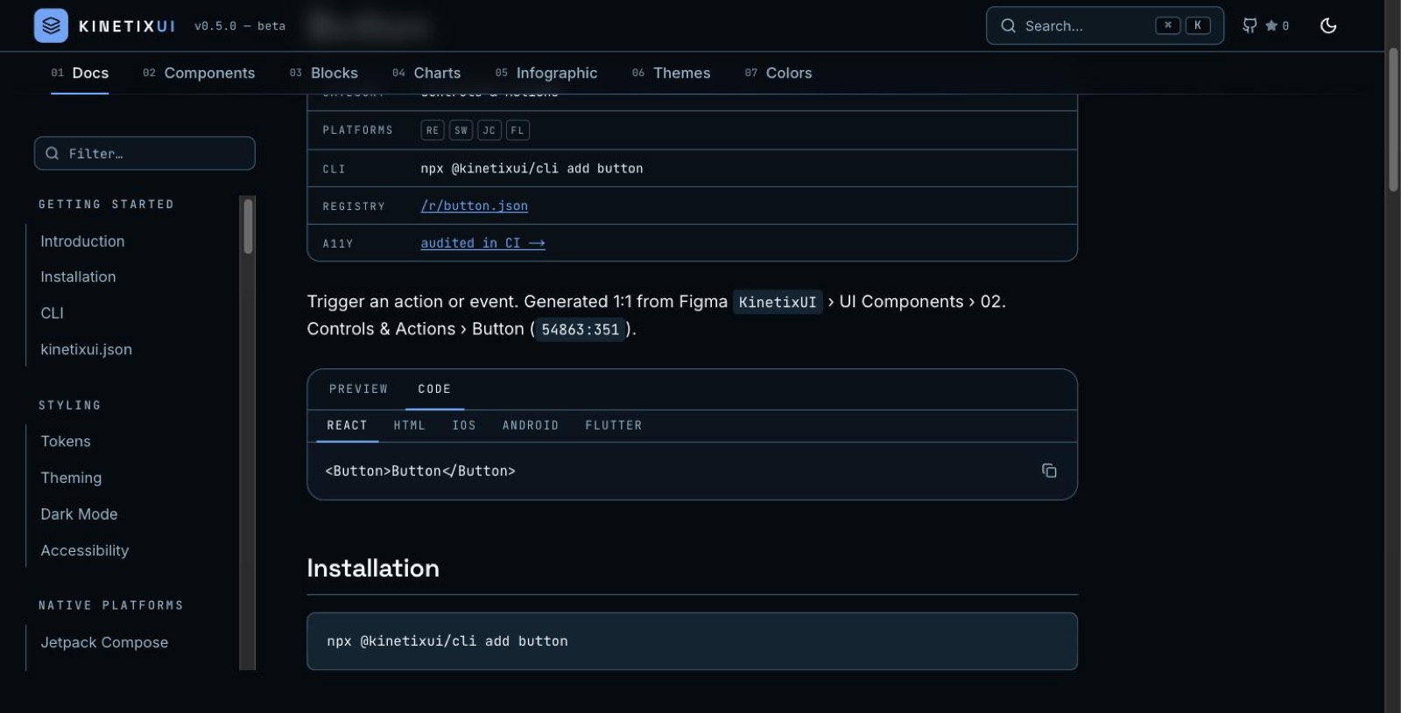Click the STYLING sidebar heading

(70, 406)
